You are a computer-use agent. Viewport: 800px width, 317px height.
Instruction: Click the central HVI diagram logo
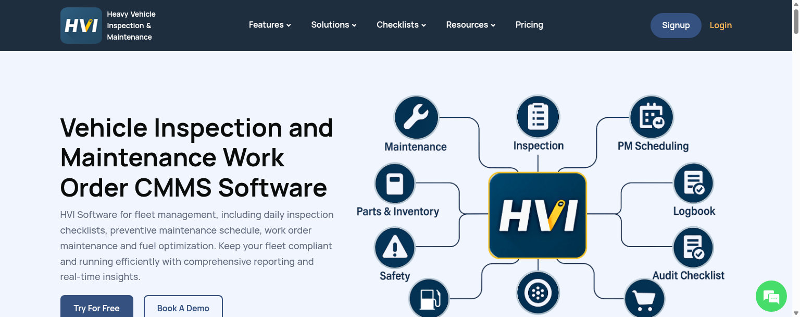(537, 215)
